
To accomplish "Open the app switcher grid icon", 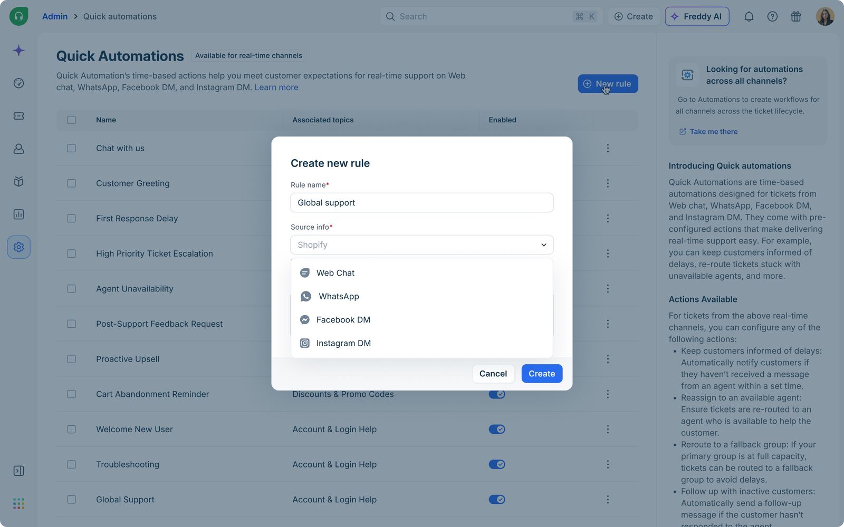I will pyautogui.click(x=19, y=504).
